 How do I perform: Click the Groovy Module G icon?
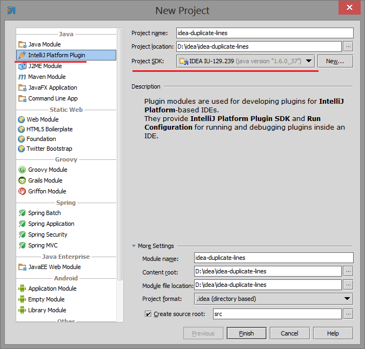[x=22, y=170]
